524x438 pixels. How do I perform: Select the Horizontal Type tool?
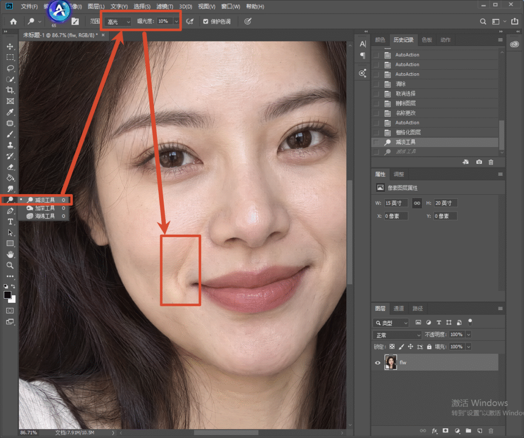[x=10, y=221]
